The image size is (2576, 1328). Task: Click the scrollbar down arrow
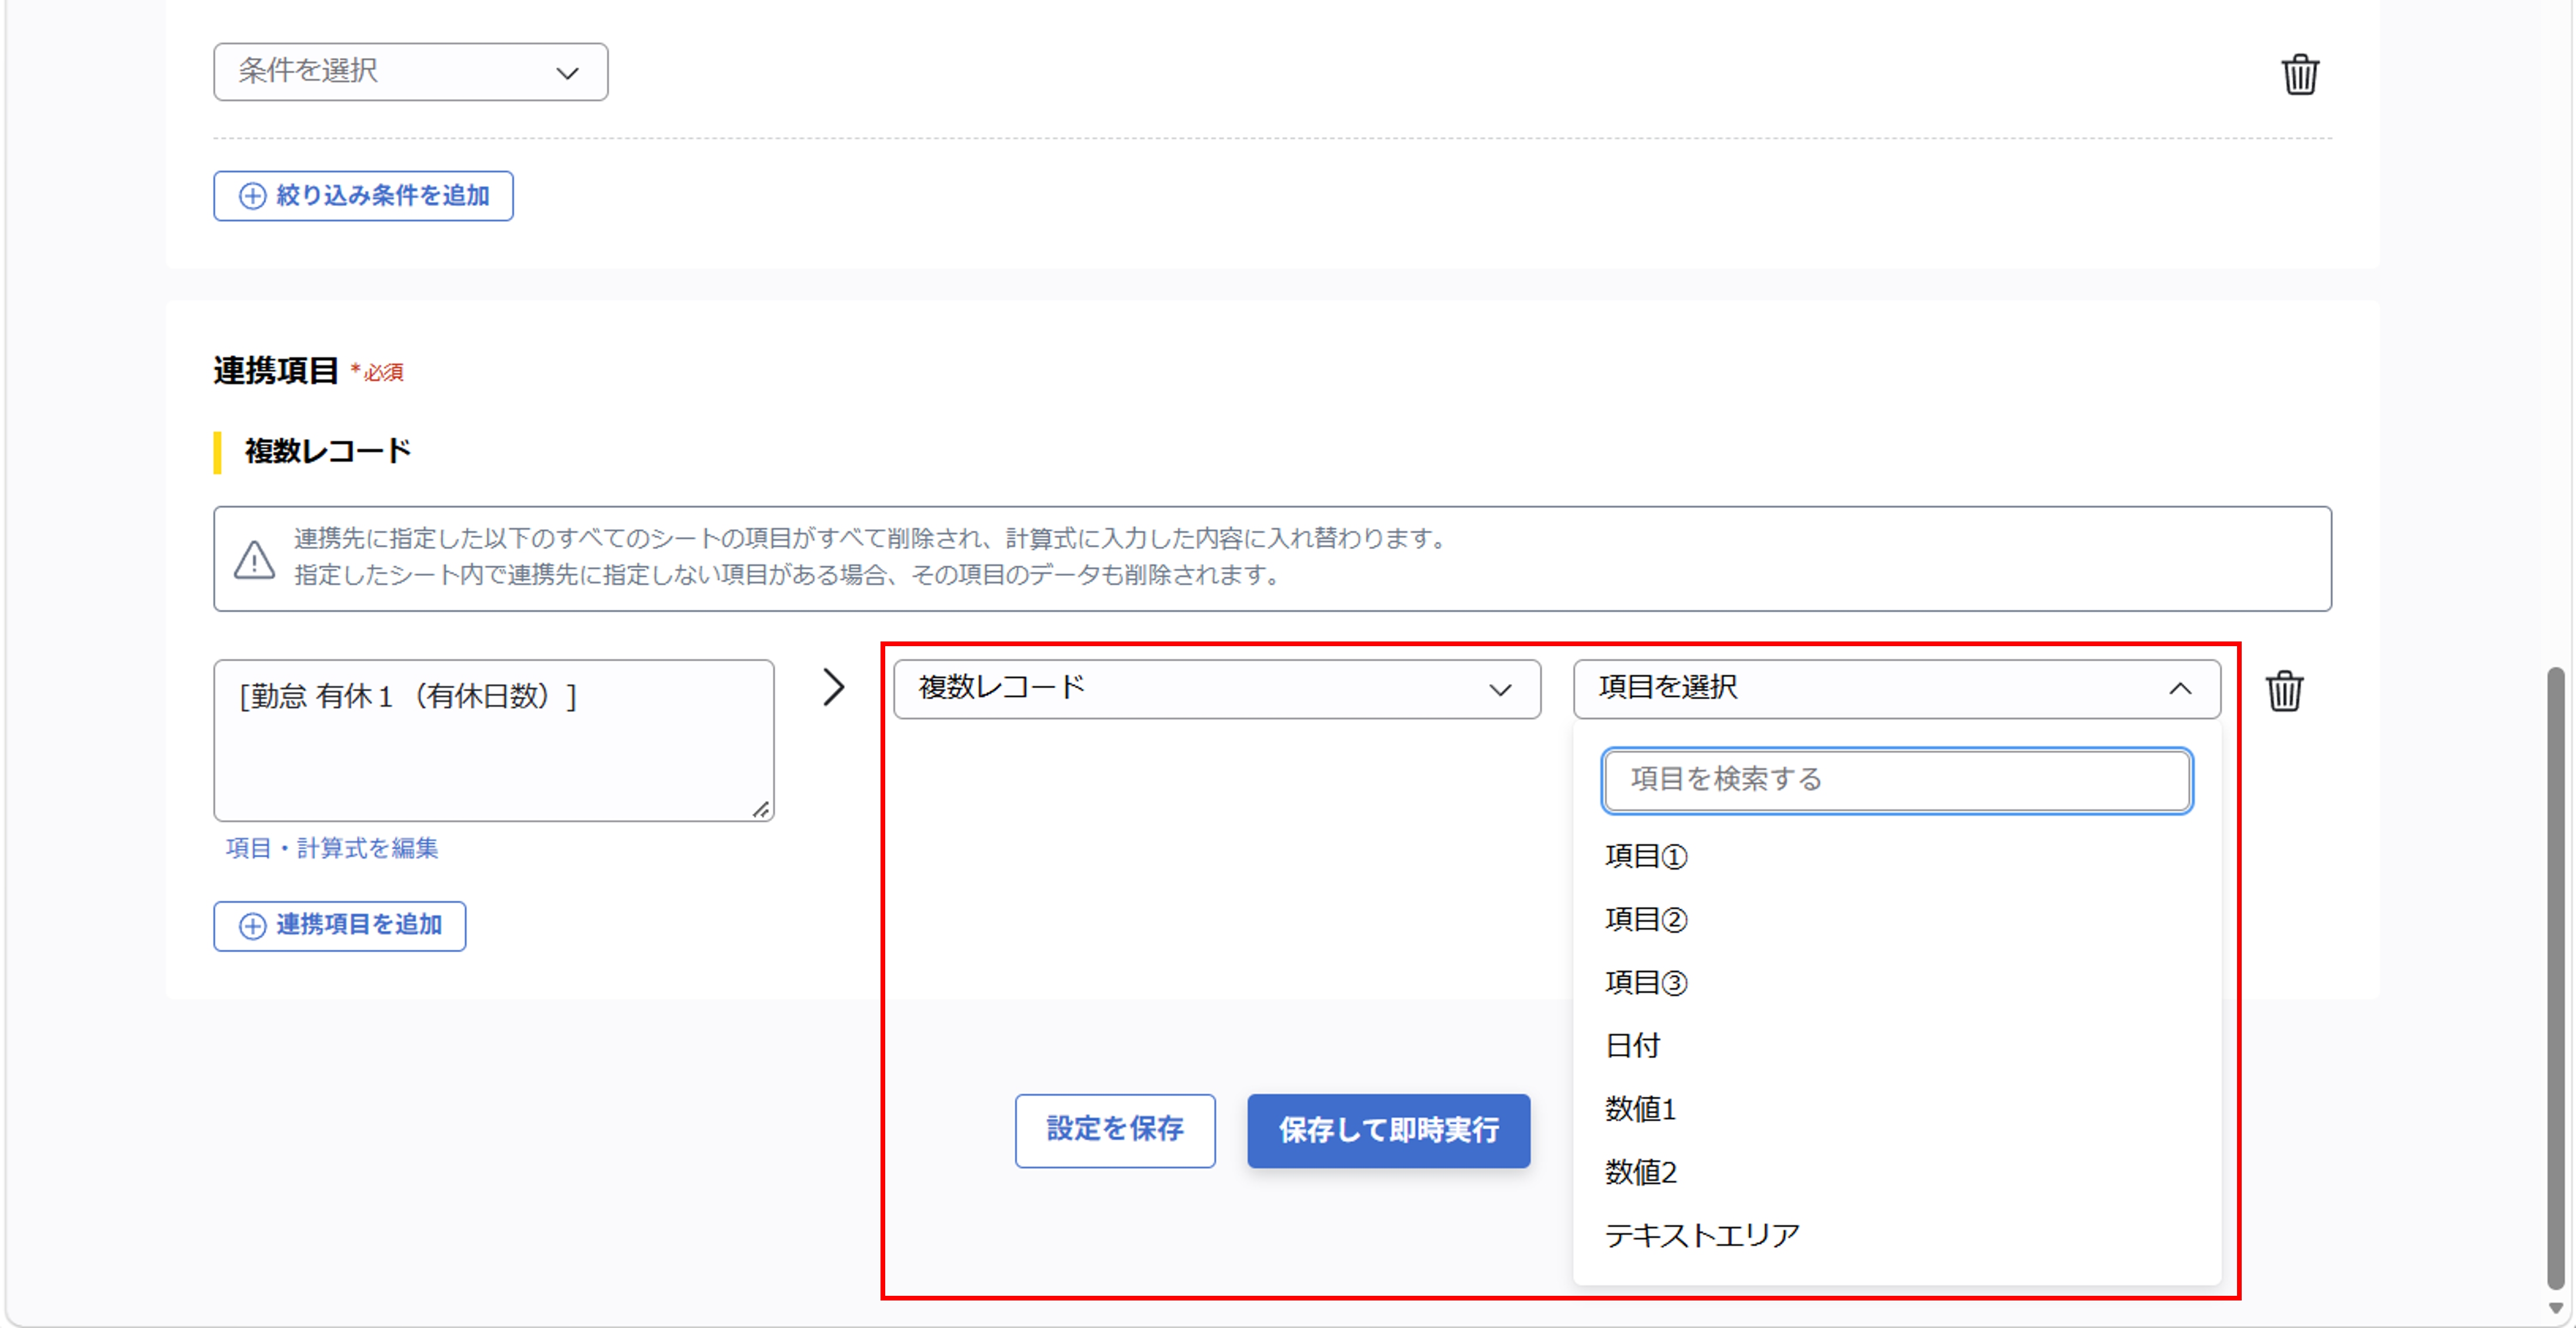[2555, 1308]
